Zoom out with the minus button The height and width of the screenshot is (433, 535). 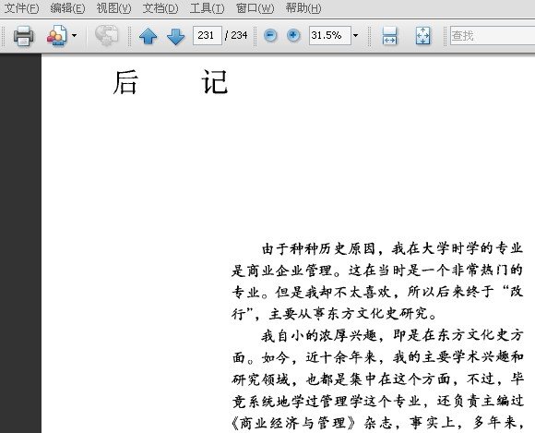click(270, 35)
